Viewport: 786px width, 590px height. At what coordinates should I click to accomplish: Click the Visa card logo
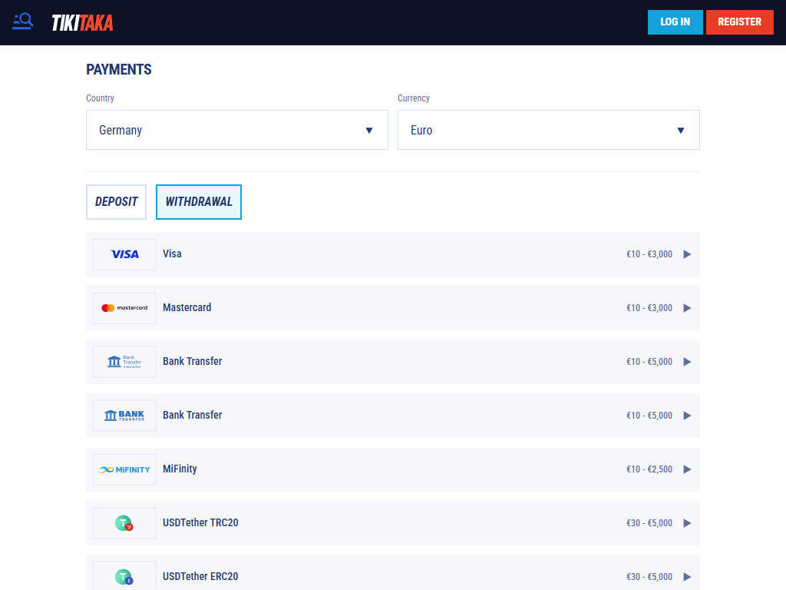[124, 254]
